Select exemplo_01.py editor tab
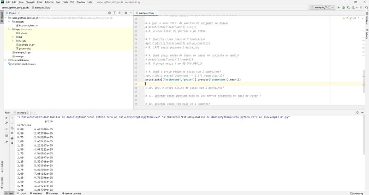 (x=146, y=13)
